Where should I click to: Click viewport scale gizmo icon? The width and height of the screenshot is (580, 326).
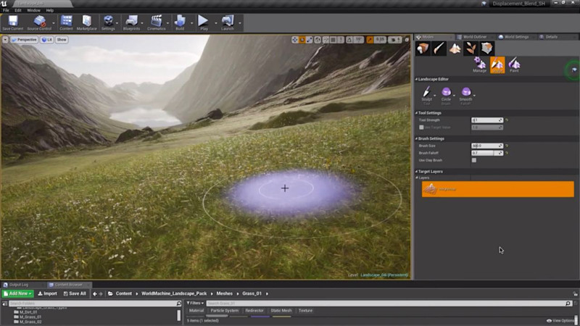click(310, 40)
